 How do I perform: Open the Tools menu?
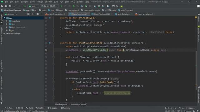click(67, 2)
